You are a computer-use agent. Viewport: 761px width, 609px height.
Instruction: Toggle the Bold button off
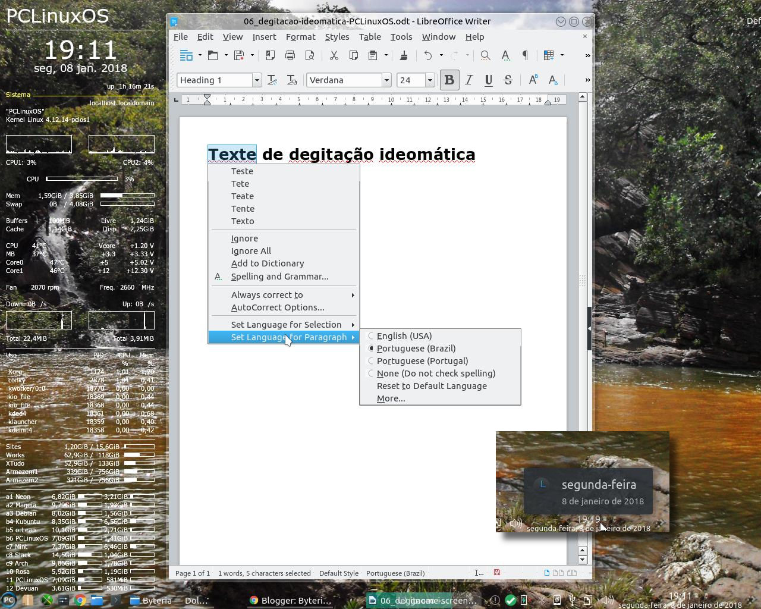[449, 80]
